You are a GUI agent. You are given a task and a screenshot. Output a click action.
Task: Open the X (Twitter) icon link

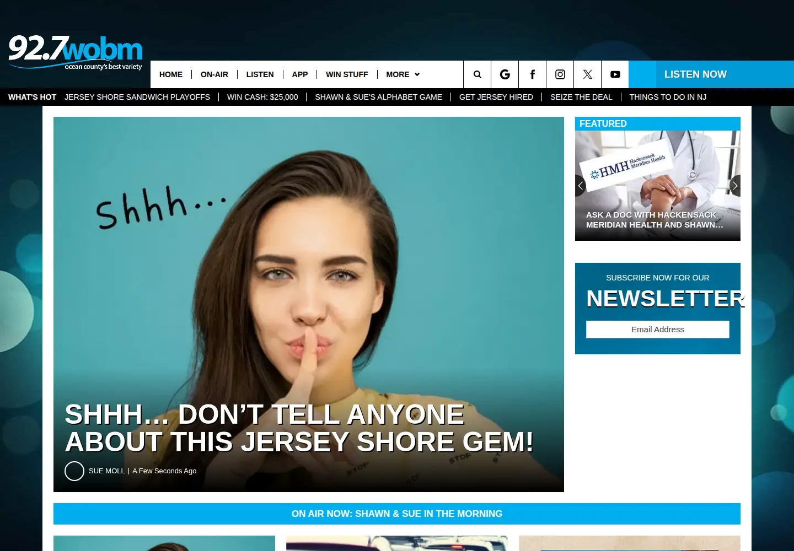coord(587,74)
